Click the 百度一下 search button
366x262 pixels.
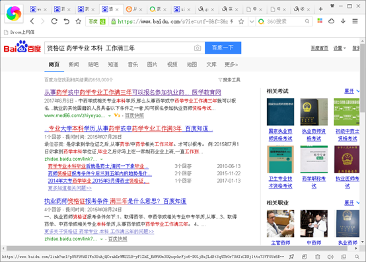[x=223, y=48]
